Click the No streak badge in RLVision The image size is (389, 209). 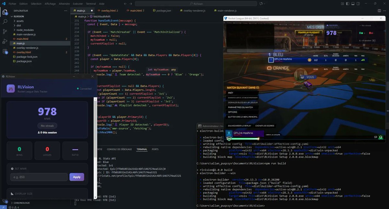(x=47, y=126)
